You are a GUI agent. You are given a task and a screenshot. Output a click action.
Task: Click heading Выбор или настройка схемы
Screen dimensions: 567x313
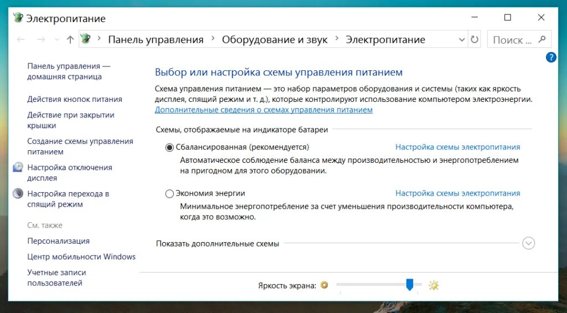(279, 72)
